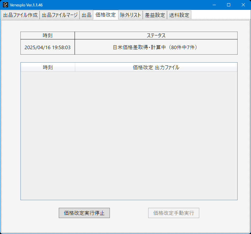The width and height of the screenshot is (251, 234).
Task: Click the 時刻 header above the timestamp
Action: pyautogui.click(x=48, y=35)
